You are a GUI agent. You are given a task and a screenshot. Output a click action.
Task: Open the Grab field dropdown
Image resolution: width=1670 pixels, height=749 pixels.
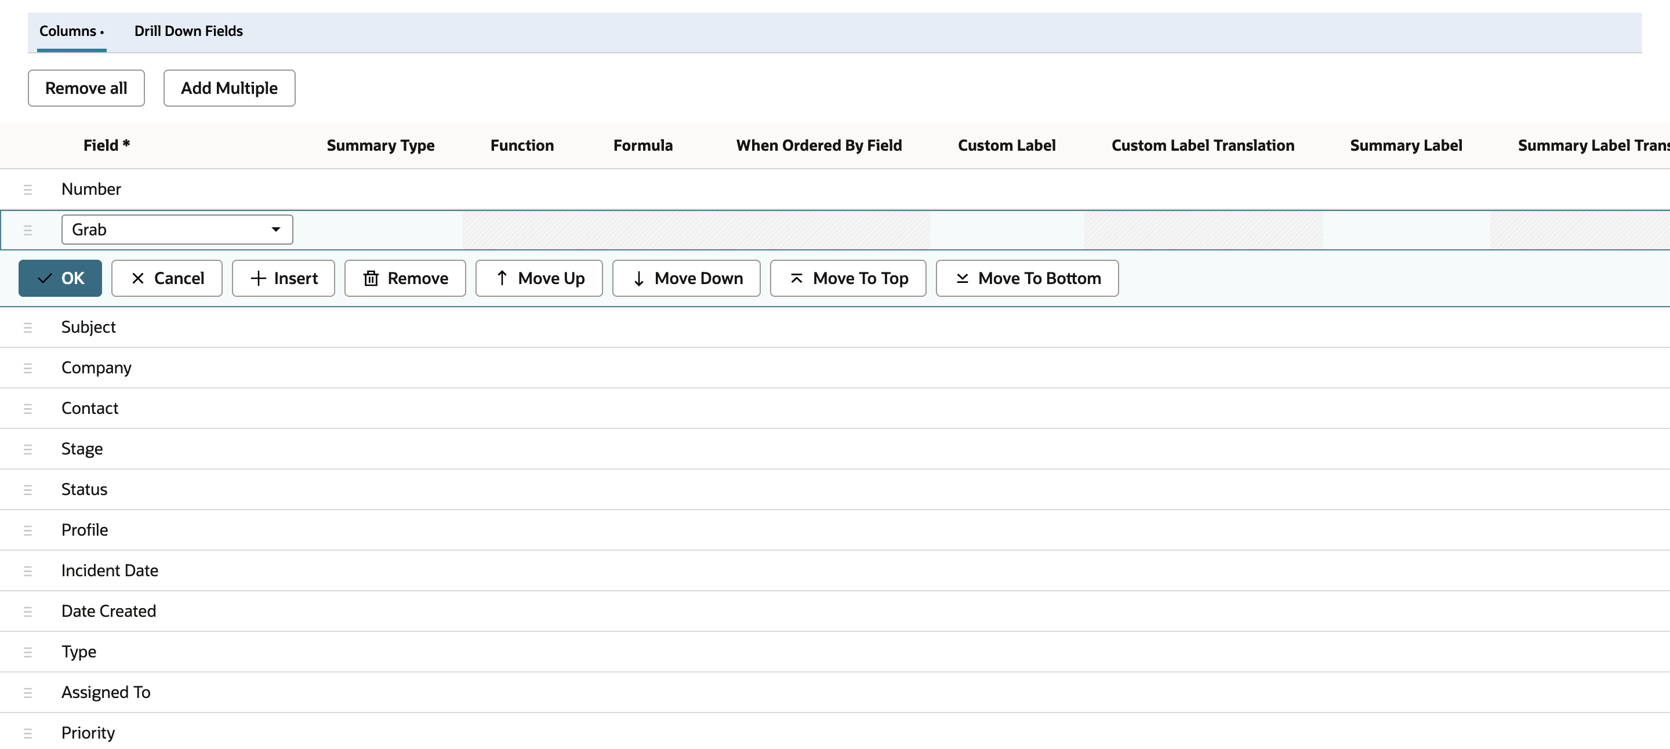point(177,230)
